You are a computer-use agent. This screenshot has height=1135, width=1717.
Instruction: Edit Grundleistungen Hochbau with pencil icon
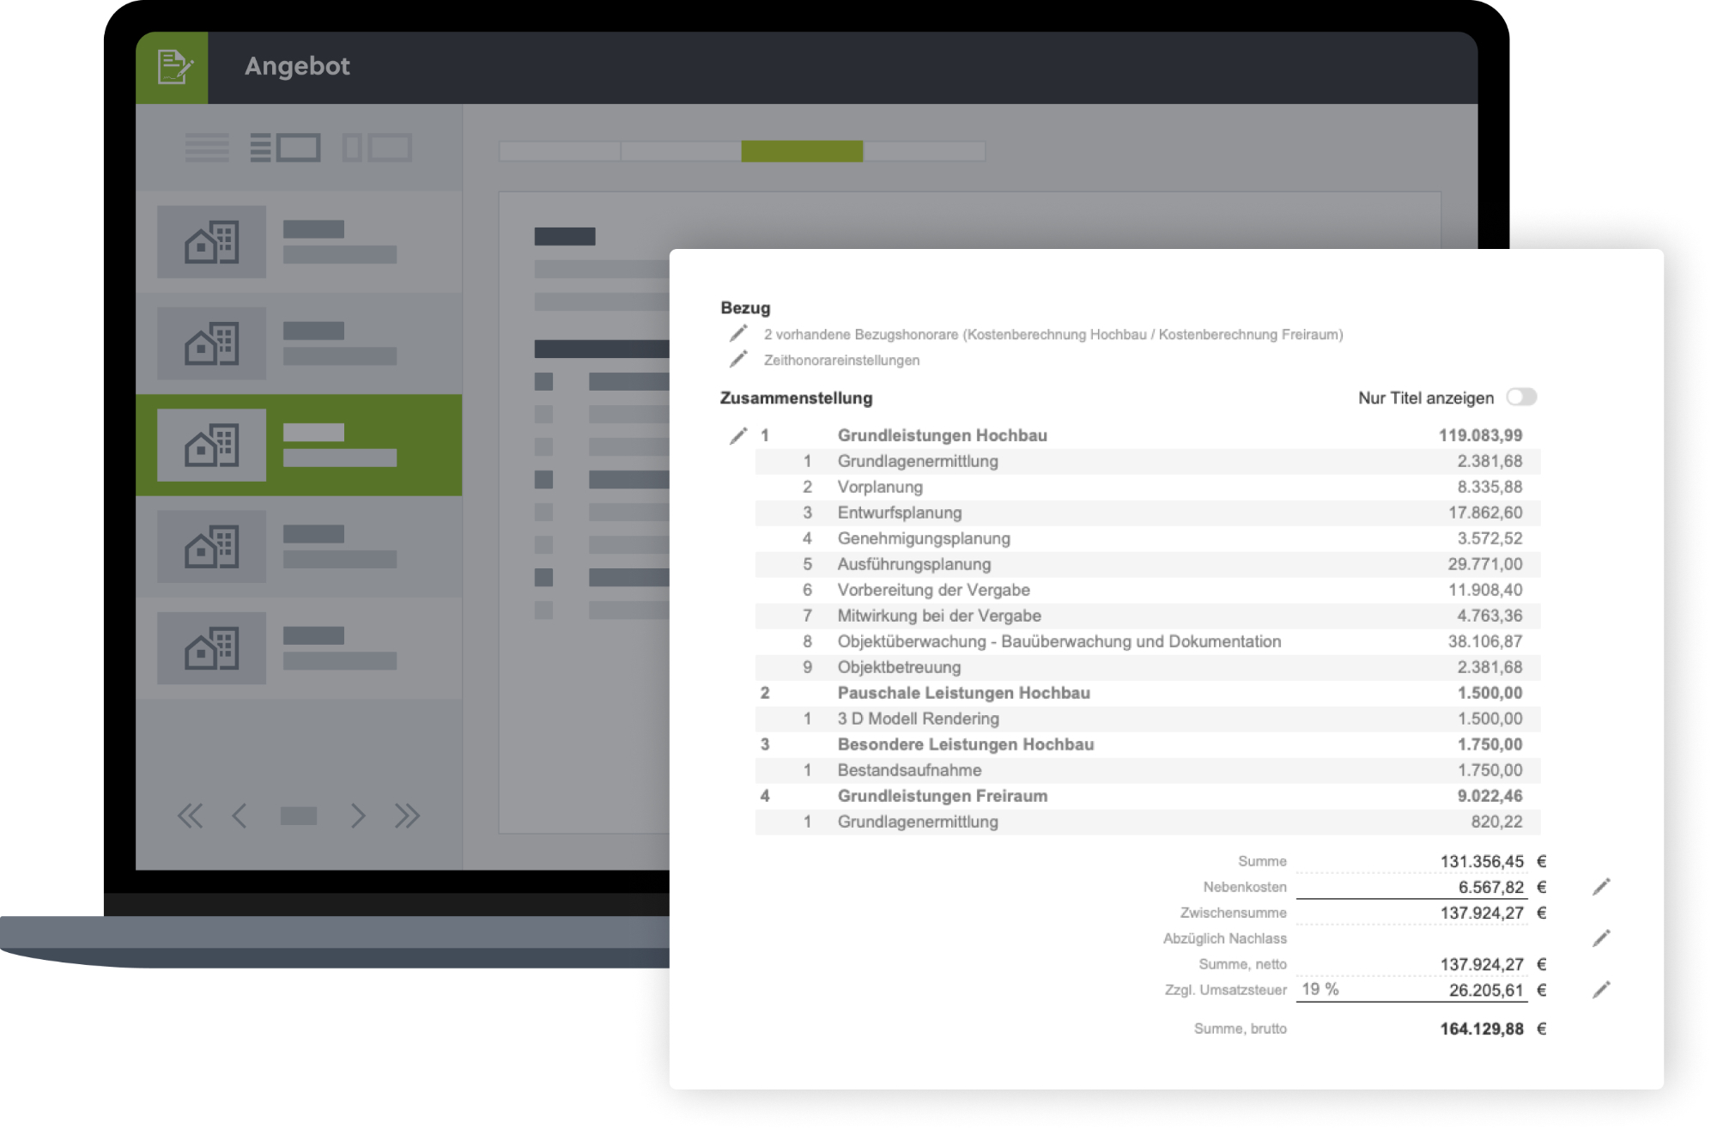tap(738, 435)
